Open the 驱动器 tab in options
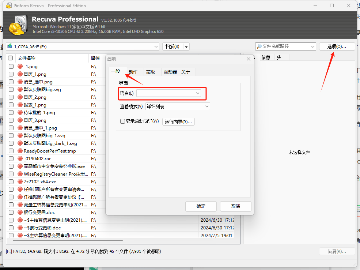 point(170,72)
